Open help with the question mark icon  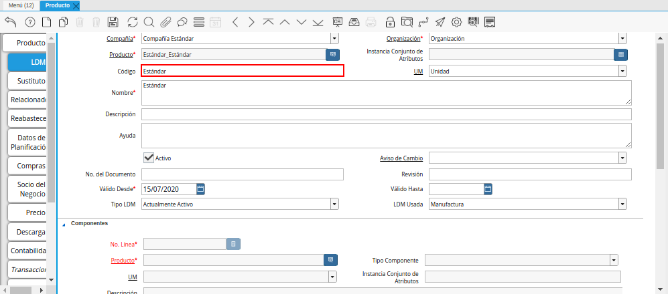pos(29,22)
